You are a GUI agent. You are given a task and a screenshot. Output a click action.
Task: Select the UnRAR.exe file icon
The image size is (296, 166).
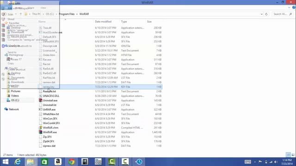tap(40, 110)
